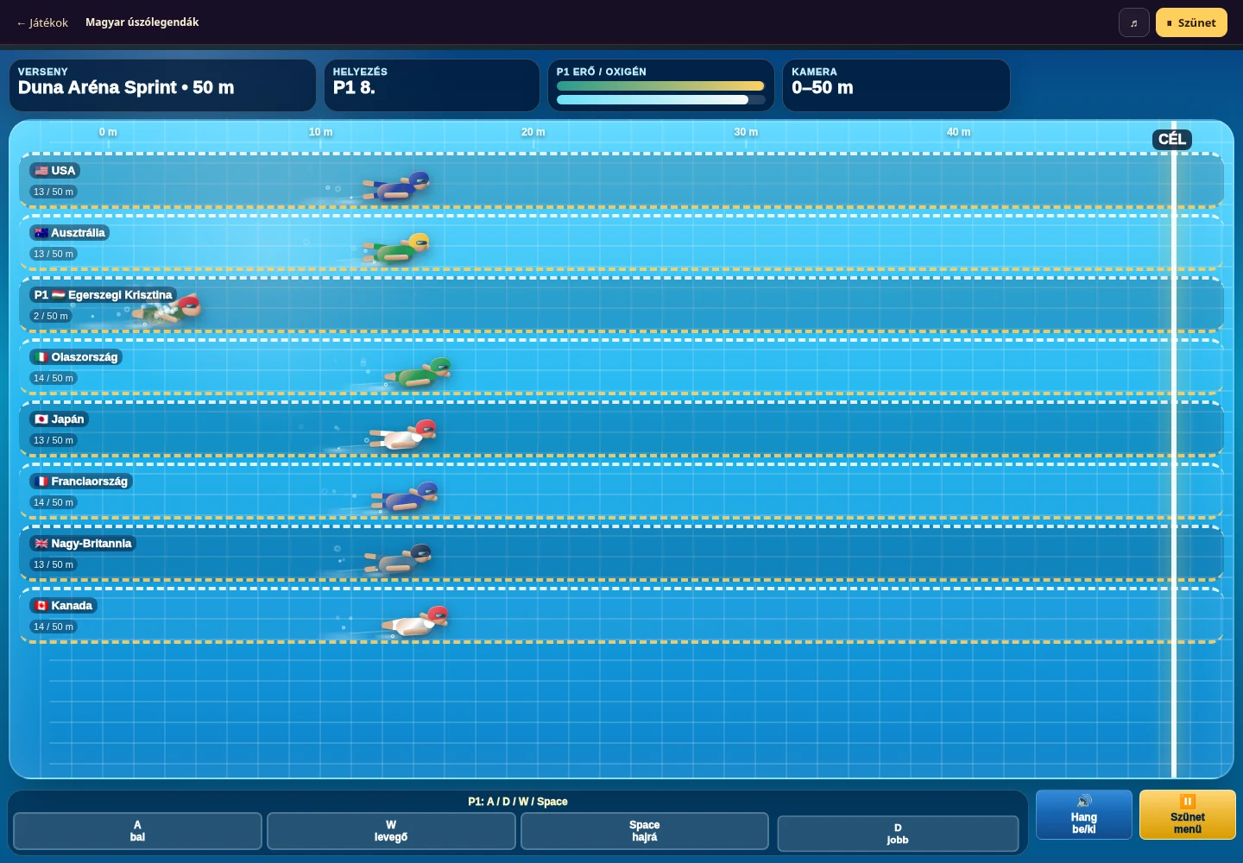Click the 30 m distance marker
The image size is (1243, 863).
pyautogui.click(x=746, y=132)
